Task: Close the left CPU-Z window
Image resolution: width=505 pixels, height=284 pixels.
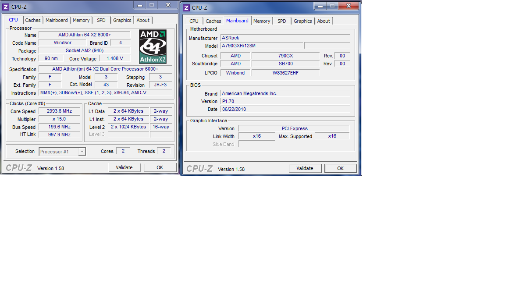Action: (x=168, y=5)
